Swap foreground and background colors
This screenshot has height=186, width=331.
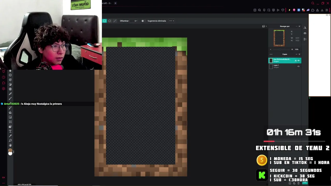tap(13, 152)
